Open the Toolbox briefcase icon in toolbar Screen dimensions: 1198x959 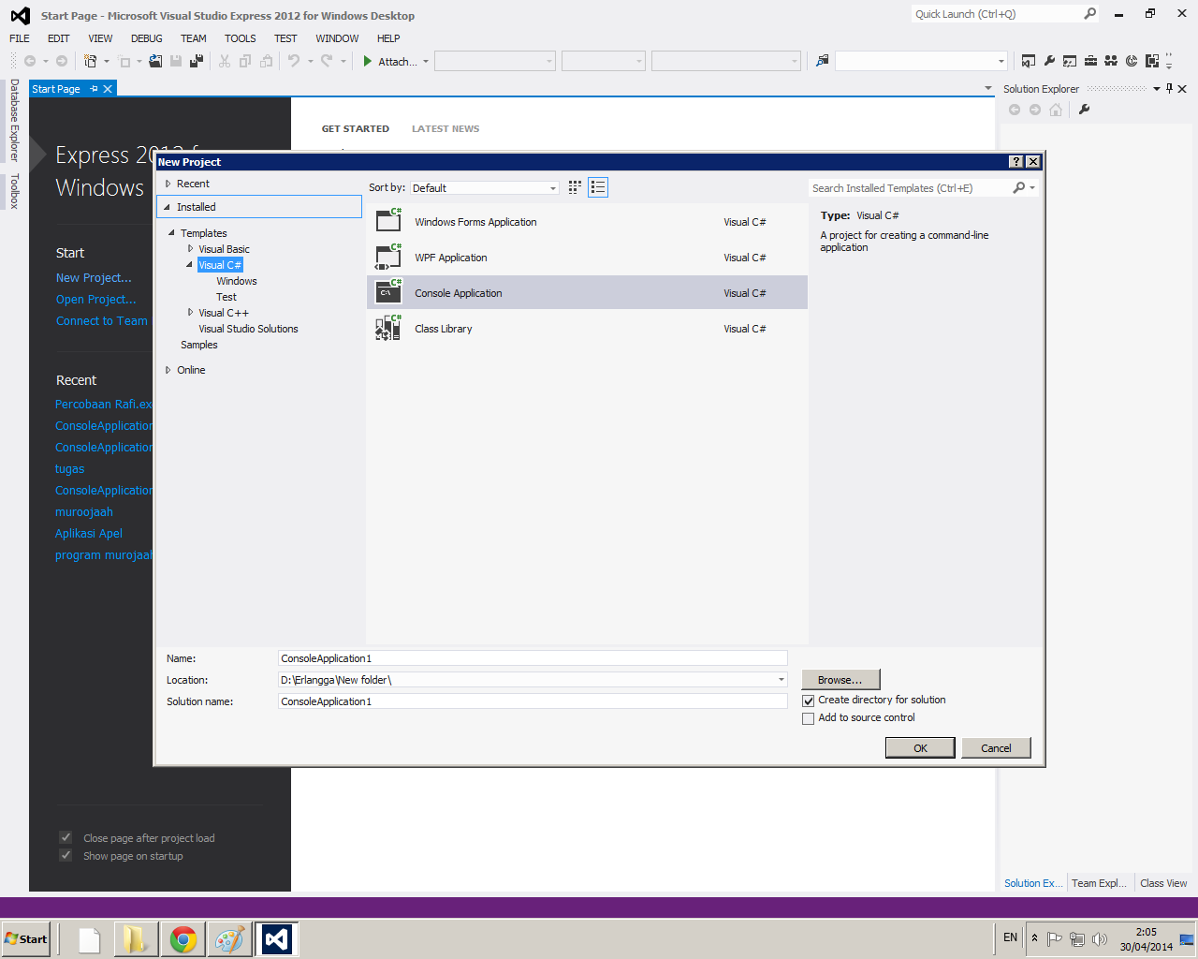pyautogui.click(x=1090, y=61)
